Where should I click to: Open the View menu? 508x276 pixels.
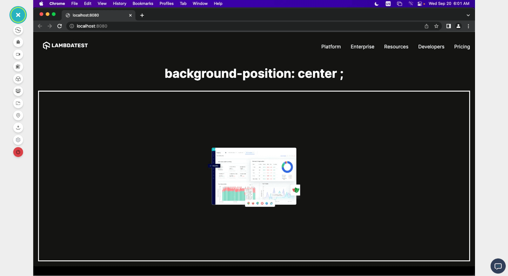[102, 3]
